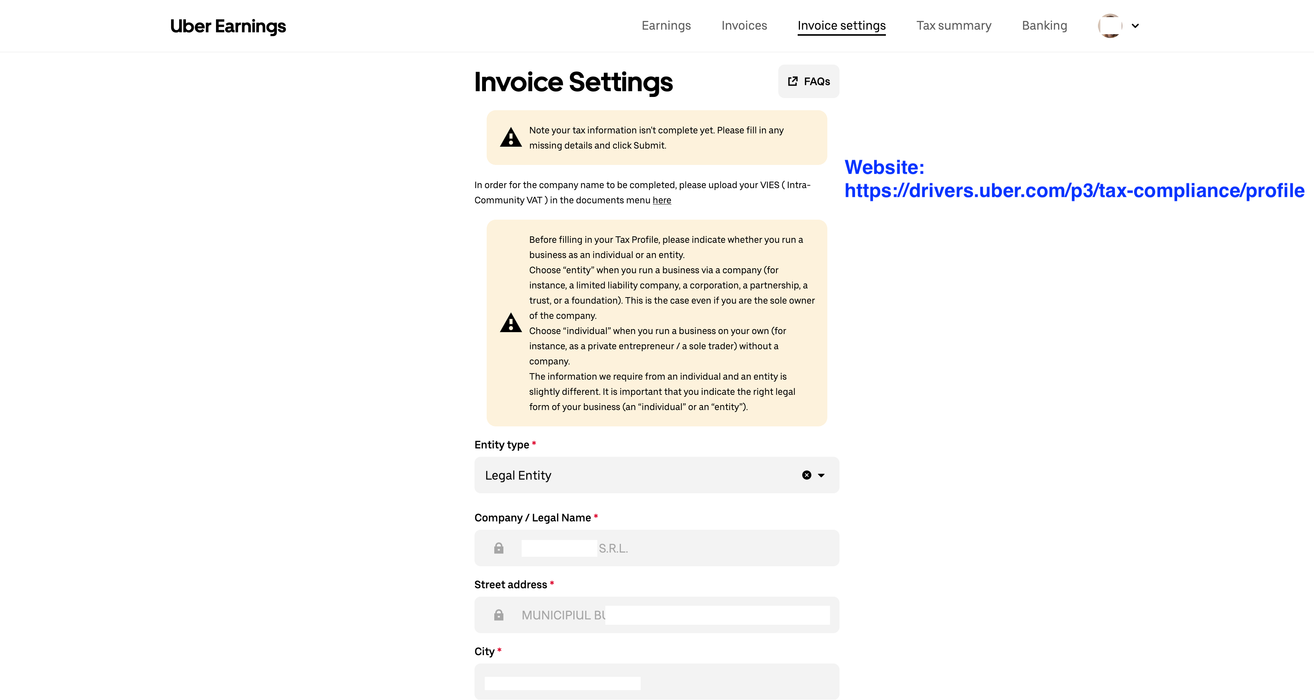Follow the 'here' documents menu link
Viewport: 1314px width, 700px height.
point(662,200)
